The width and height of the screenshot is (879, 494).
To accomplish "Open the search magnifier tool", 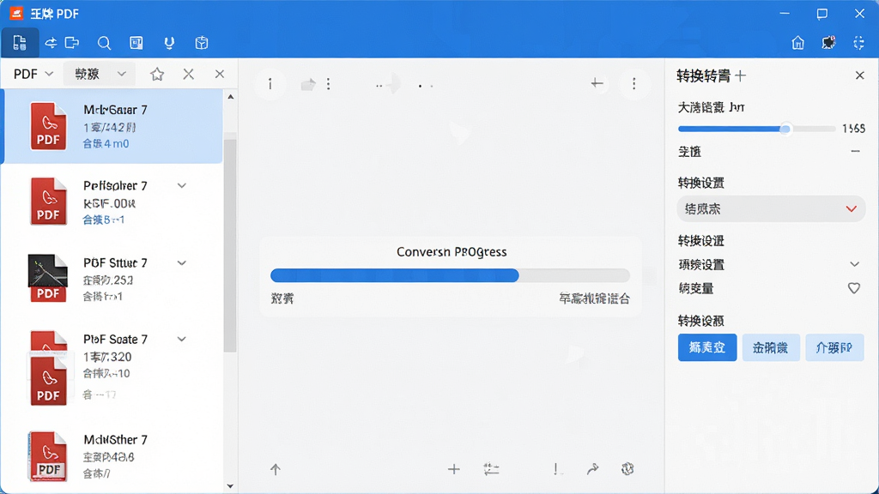I will (104, 43).
